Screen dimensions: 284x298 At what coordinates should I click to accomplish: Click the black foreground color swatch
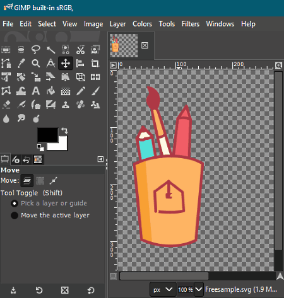point(47,135)
